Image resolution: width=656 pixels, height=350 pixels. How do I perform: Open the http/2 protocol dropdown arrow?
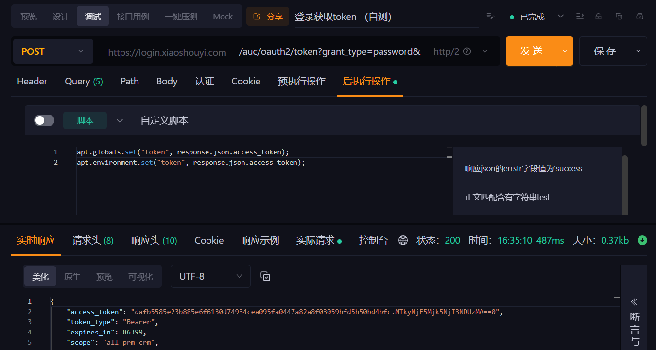coord(484,51)
